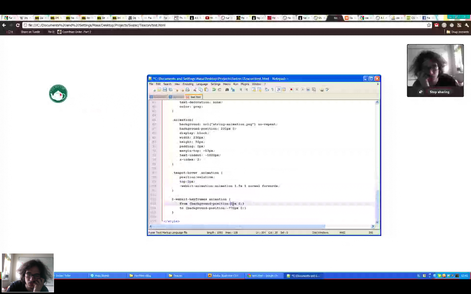Click the Replace icon in Notepad++ toolbar
This screenshot has height=294, width=471.
233,90
